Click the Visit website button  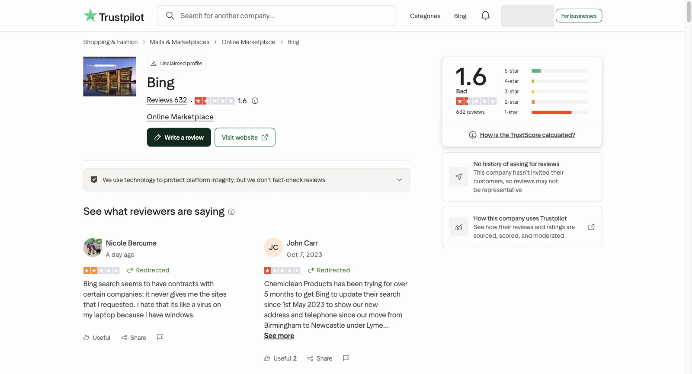pyautogui.click(x=245, y=137)
